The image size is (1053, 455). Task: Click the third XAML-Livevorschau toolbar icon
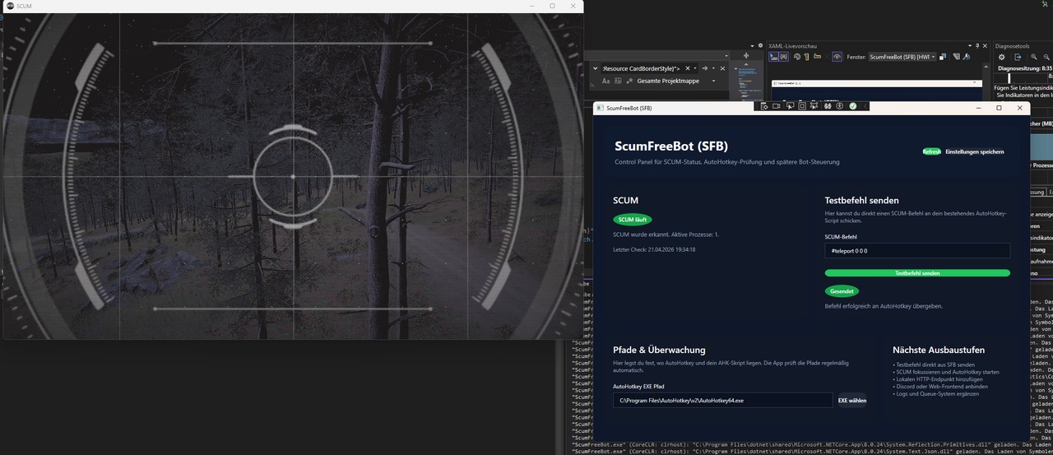click(797, 57)
